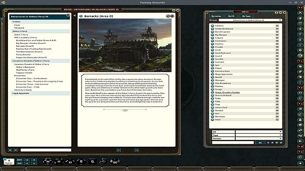Toggle the +5 roll modifier
The image size is (305, 171).
pyautogui.click(x=34, y=160)
